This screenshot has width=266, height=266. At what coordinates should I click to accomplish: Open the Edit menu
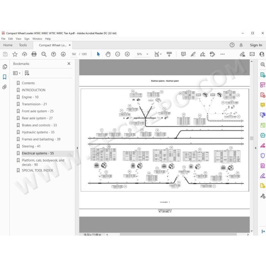11,39
